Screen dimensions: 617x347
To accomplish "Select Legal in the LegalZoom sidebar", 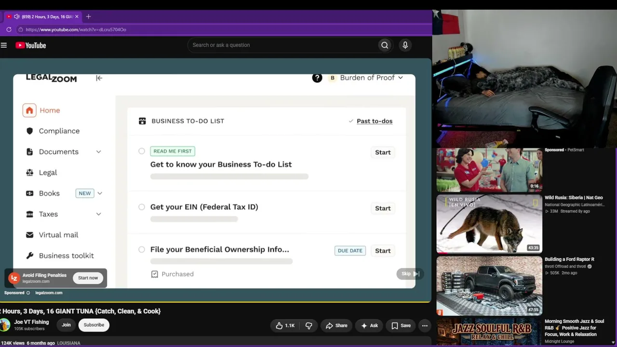I will (48, 173).
